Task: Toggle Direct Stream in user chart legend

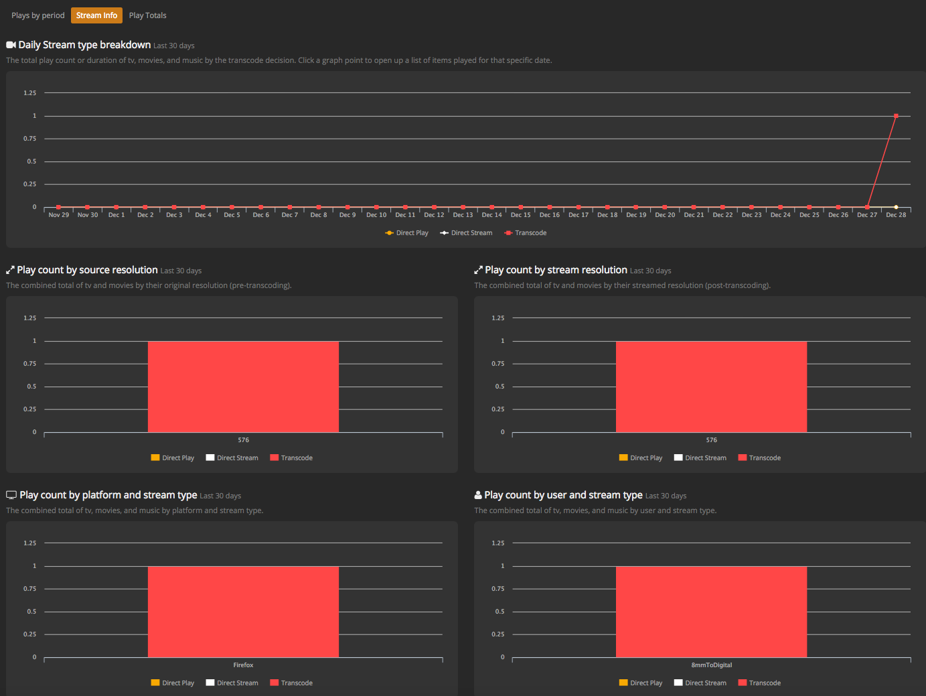Action: pos(700,683)
